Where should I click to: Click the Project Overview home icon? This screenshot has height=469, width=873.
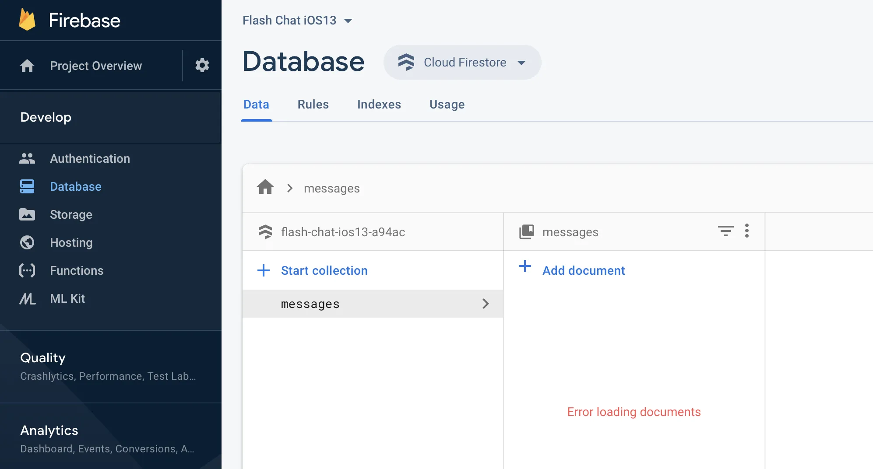[x=27, y=66]
